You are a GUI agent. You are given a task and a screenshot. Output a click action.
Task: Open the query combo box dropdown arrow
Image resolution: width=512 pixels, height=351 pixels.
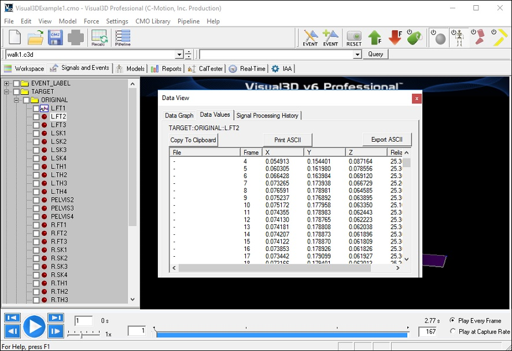pyautogui.click(x=358, y=54)
